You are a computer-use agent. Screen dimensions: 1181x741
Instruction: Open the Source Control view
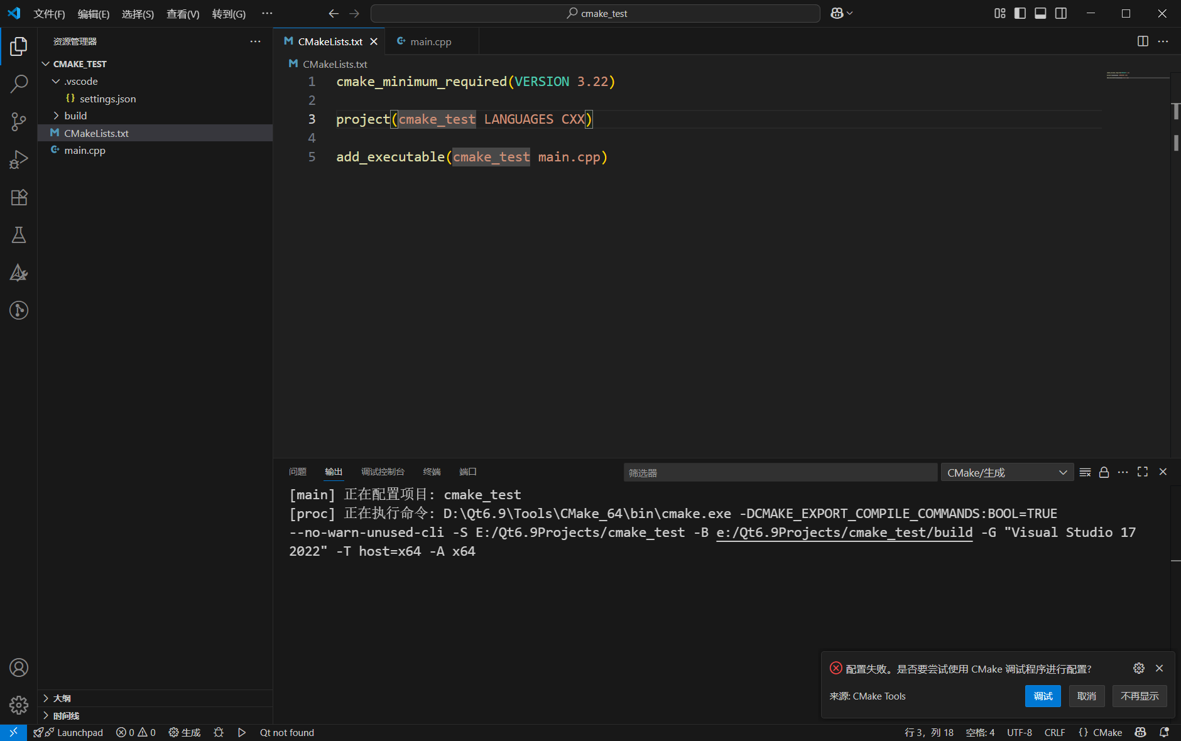18,121
